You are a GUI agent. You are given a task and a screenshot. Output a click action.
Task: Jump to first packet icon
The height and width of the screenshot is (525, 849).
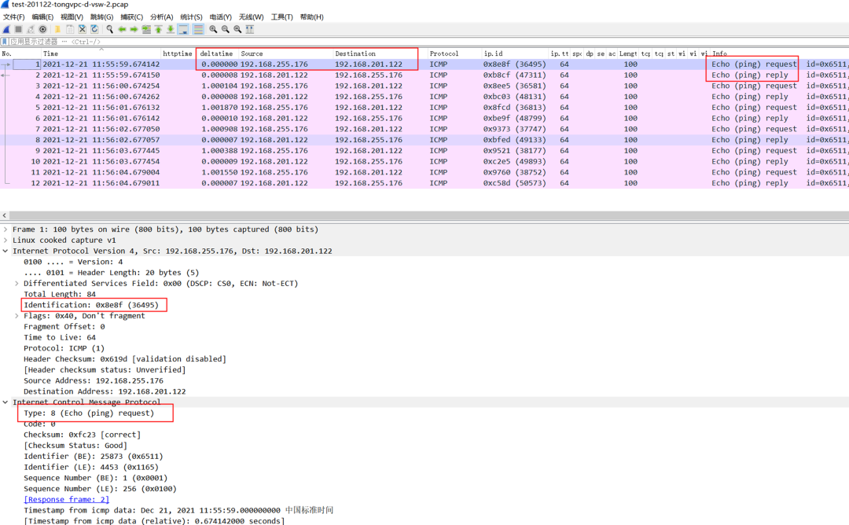(158, 29)
